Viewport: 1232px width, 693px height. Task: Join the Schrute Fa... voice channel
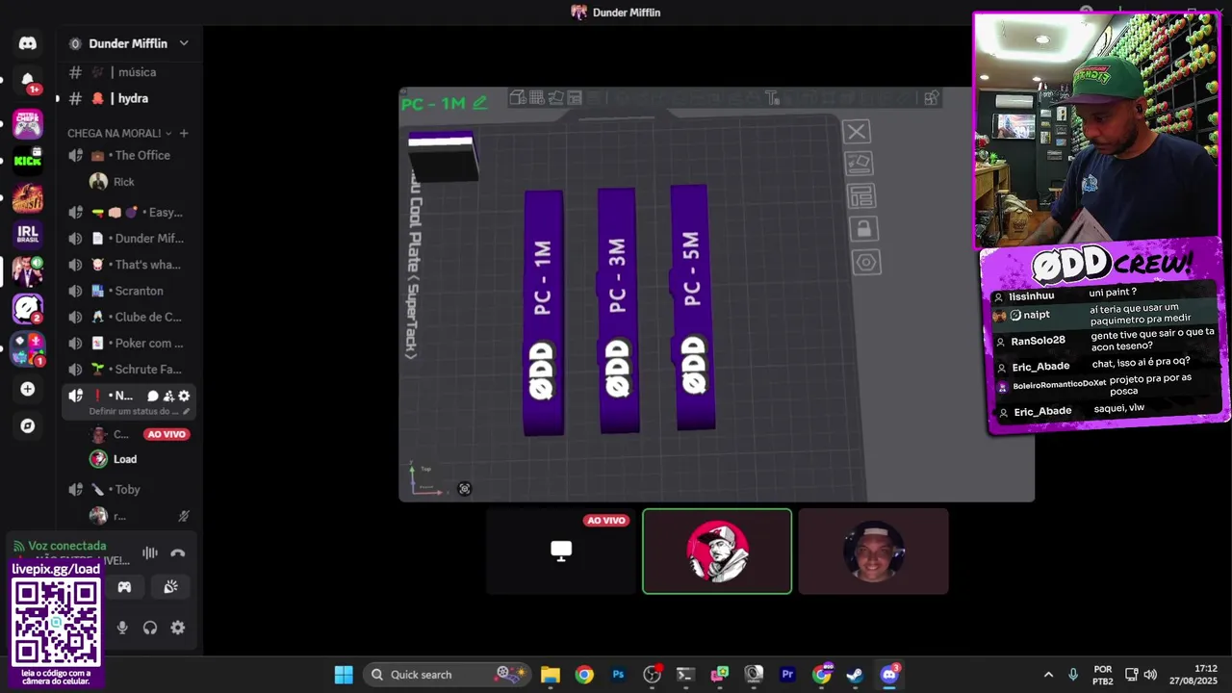tap(129, 369)
